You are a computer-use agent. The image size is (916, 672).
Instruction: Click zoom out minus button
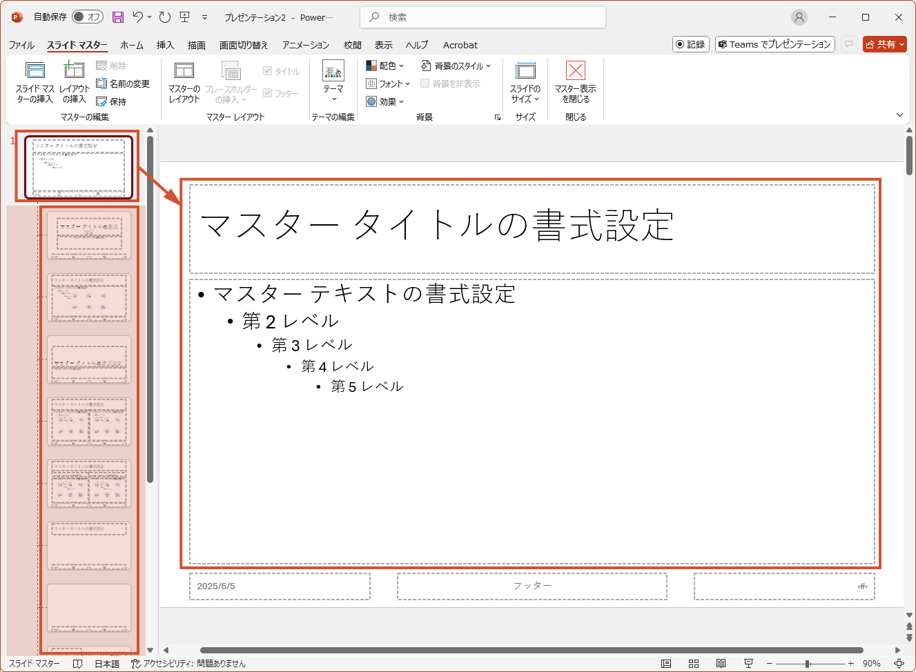click(x=770, y=664)
